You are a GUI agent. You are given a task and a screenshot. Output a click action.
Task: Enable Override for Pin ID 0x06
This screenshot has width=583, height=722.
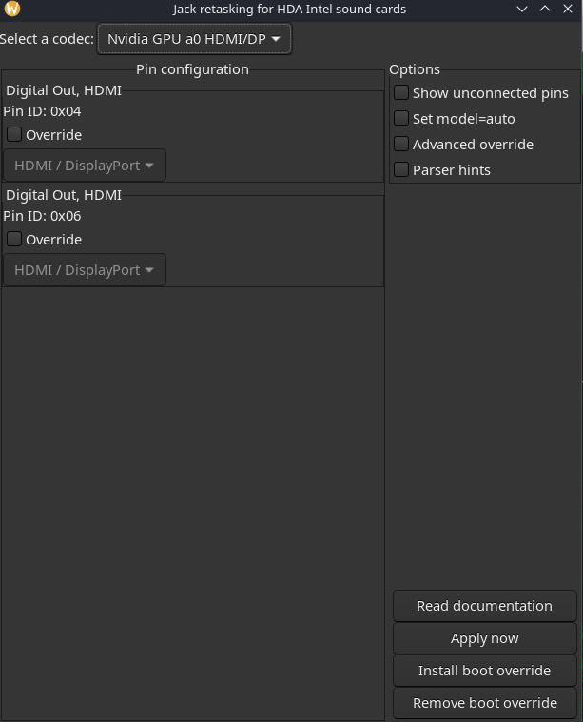(x=14, y=240)
